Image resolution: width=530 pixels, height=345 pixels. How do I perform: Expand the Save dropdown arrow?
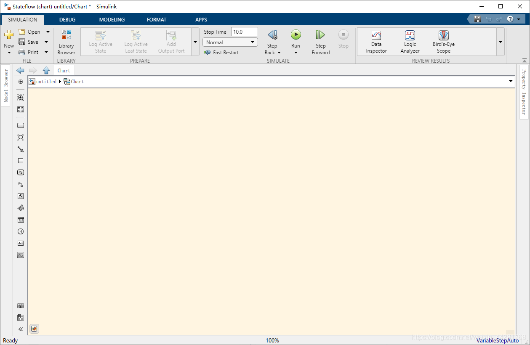point(46,42)
